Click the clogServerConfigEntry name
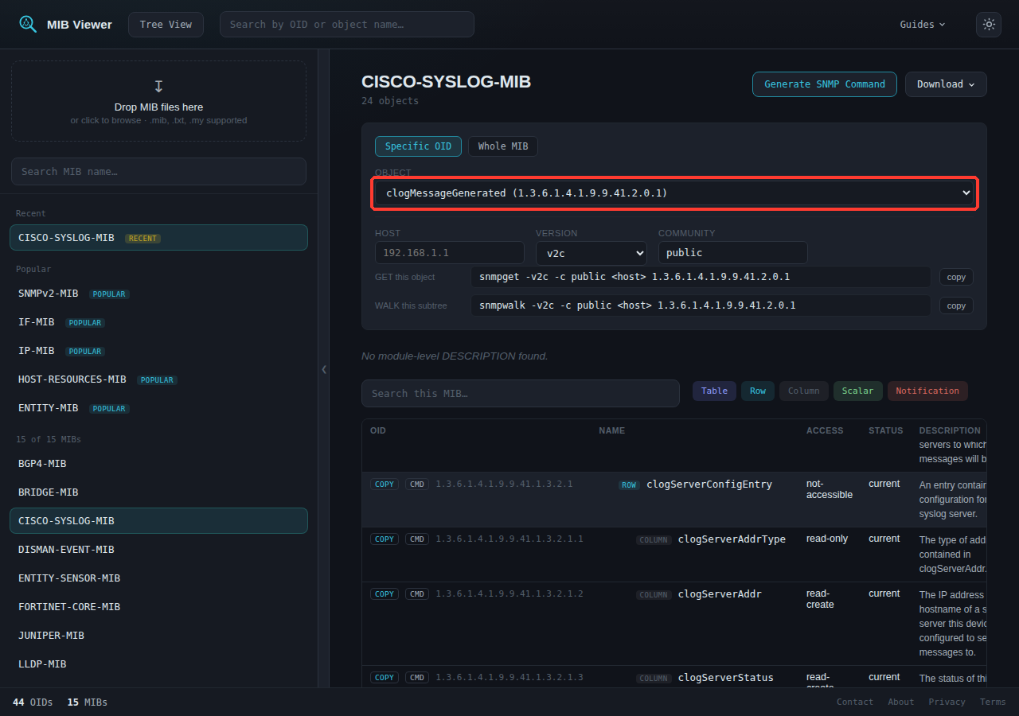This screenshot has height=716, width=1019. 709,484
